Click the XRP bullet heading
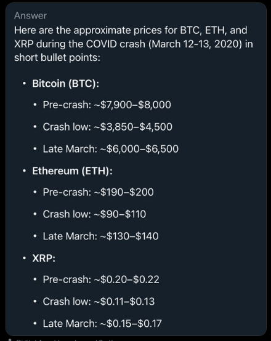The image size is (271, 341). (44, 259)
